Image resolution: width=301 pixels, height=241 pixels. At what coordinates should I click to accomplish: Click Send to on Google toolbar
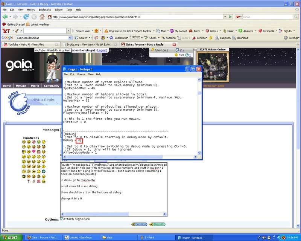click(x=199, y=38)
